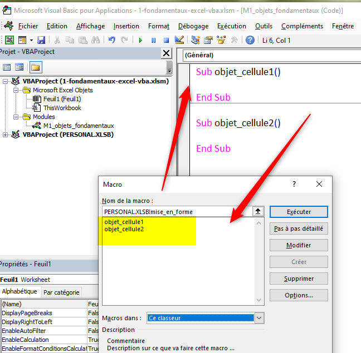361x353 pixels.
Task: Undo the last action
Action: 111,40
